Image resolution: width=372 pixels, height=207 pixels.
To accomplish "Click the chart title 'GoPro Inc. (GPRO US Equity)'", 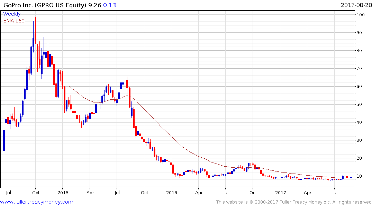I will 45,5.
